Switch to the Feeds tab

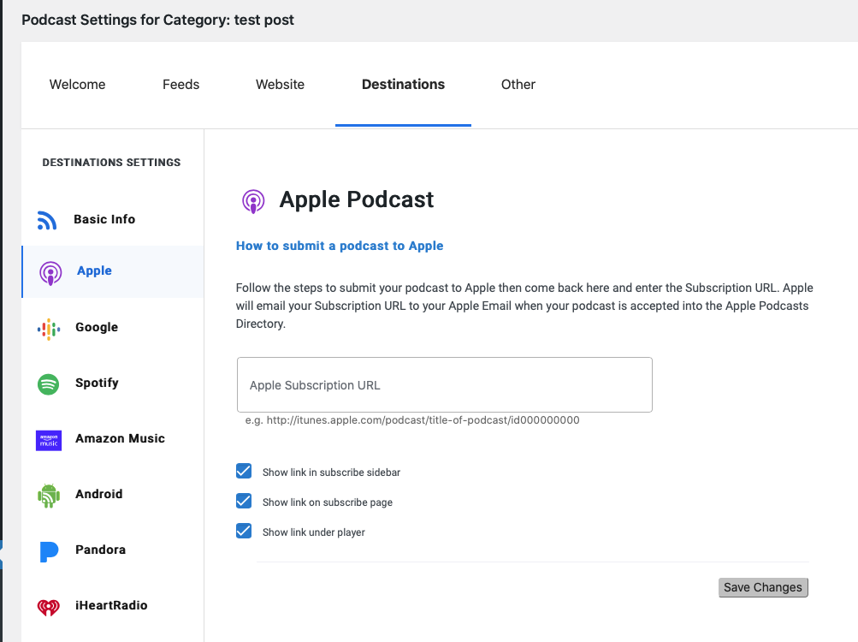181,85
